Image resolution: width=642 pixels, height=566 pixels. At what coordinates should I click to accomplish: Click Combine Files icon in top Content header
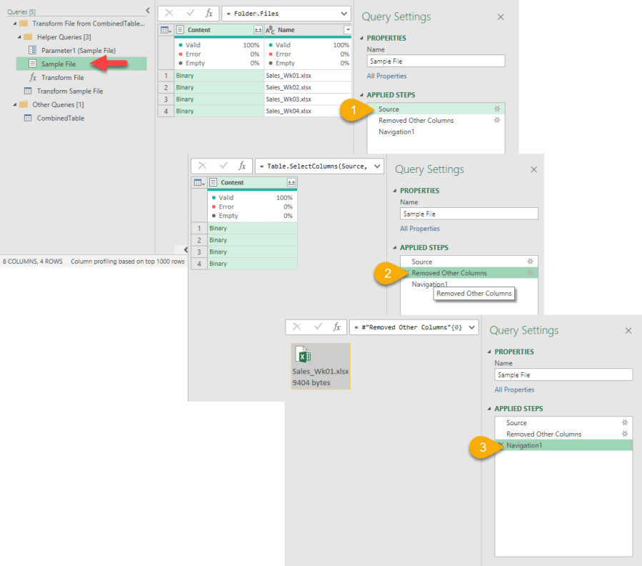(258, 29)
